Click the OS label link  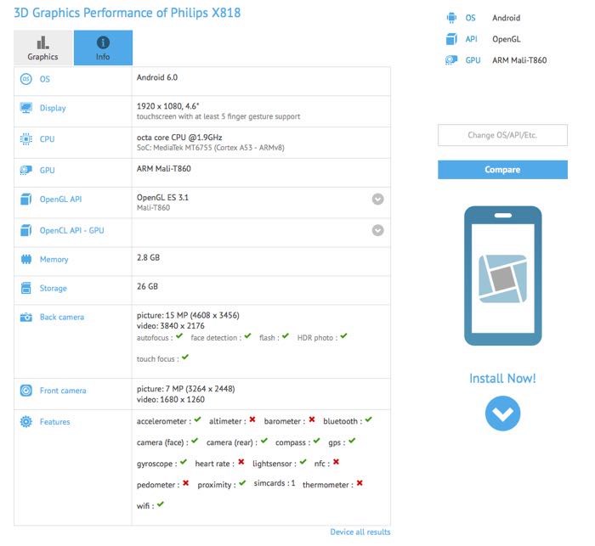click(45, 79)
